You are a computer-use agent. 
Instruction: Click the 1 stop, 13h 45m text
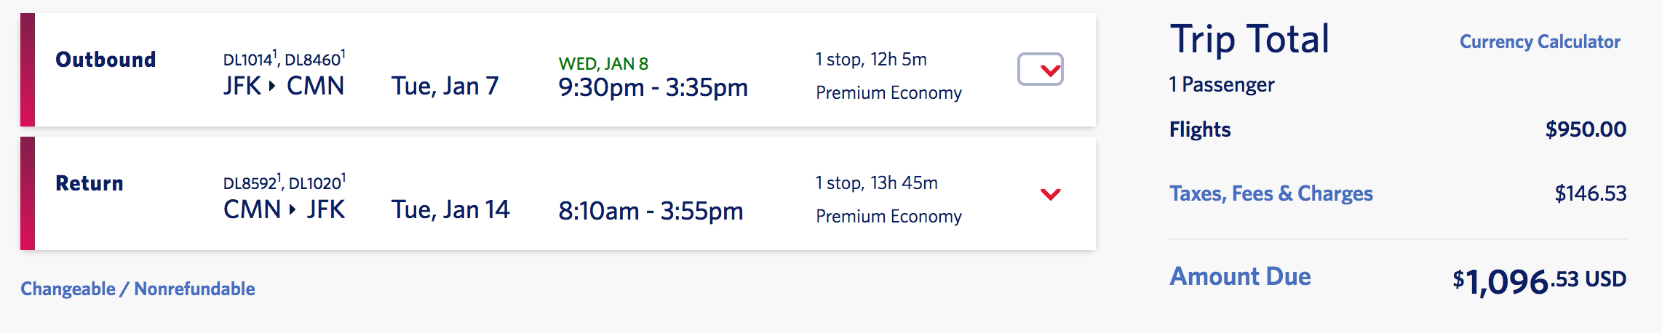coord(876,183)
